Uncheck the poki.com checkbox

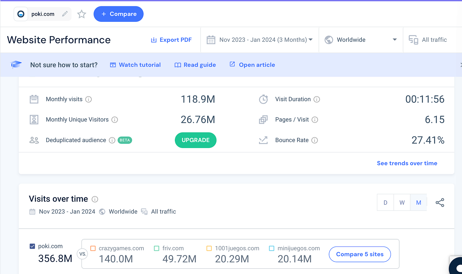coord(32,246)
